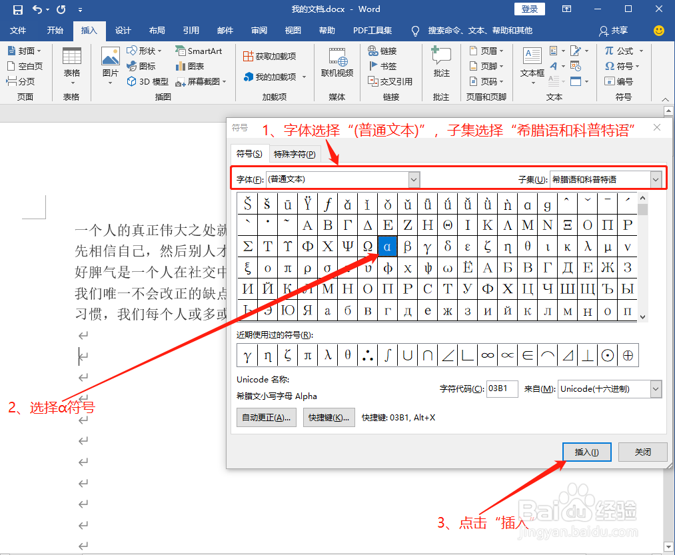Open the 公式 equation button
The image size is (675, 555).
point(623,51)
